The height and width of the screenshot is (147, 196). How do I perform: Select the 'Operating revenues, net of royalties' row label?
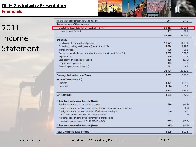82,28
